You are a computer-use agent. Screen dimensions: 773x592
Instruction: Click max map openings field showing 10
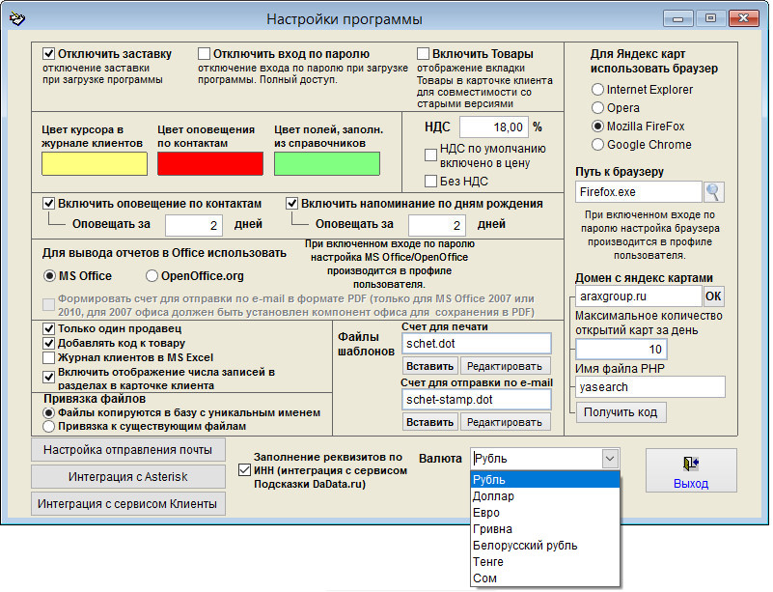621,350
